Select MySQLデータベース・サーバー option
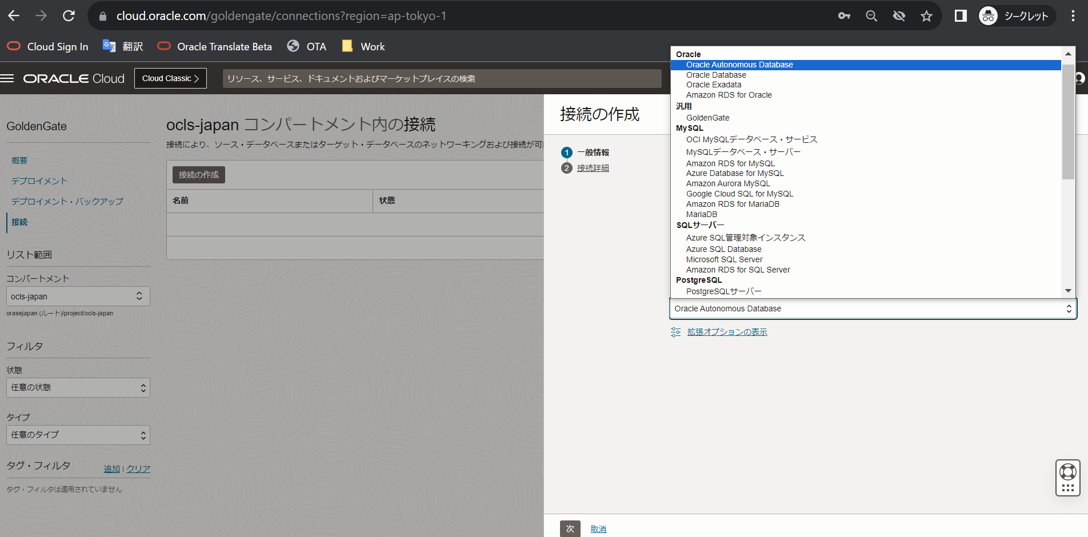The width and height of the screenshot is (1088, 537). tap(743, 152)
